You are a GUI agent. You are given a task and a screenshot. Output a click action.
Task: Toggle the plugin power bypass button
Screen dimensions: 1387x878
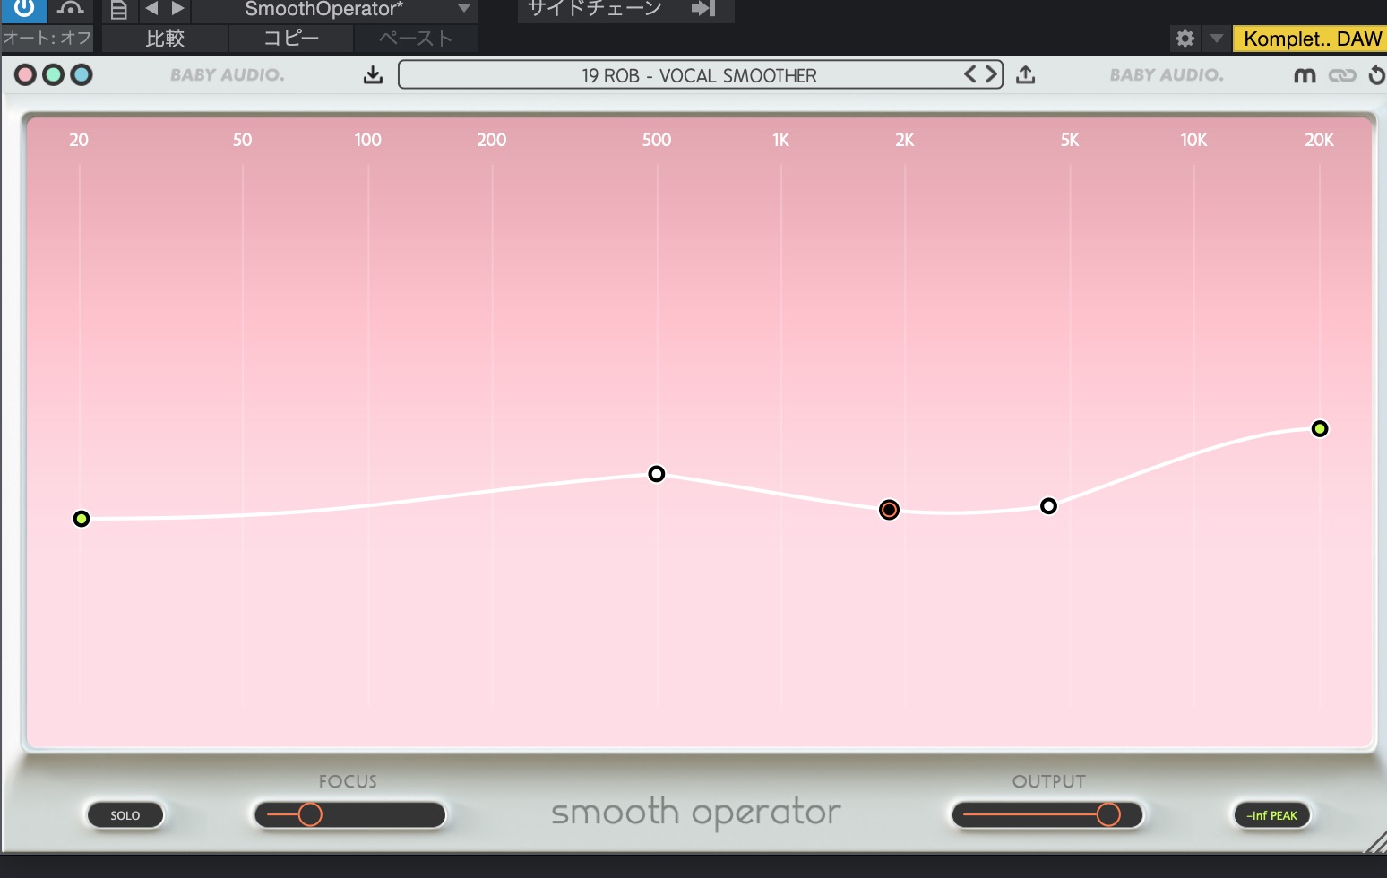coord(22,10)
